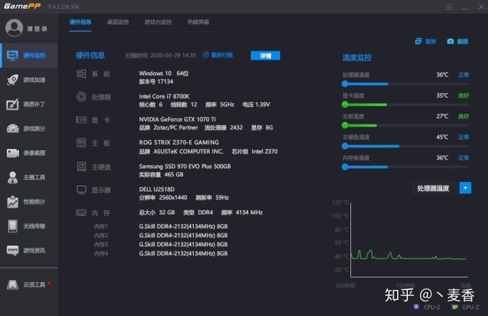Click Samsung SSD 970 EVO Plus 500GB
Image resolution: width=488 pixels, height=316 pixels.
point(185,166)
